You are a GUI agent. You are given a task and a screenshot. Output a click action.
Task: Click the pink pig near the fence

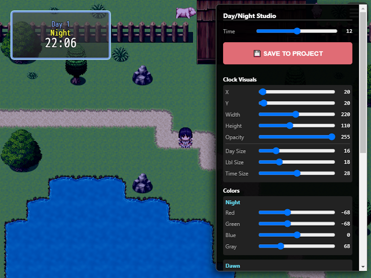(x=186, y=13)
